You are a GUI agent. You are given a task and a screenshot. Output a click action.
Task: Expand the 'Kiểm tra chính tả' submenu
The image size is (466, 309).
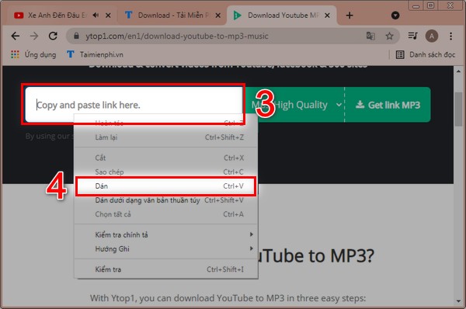166,234
